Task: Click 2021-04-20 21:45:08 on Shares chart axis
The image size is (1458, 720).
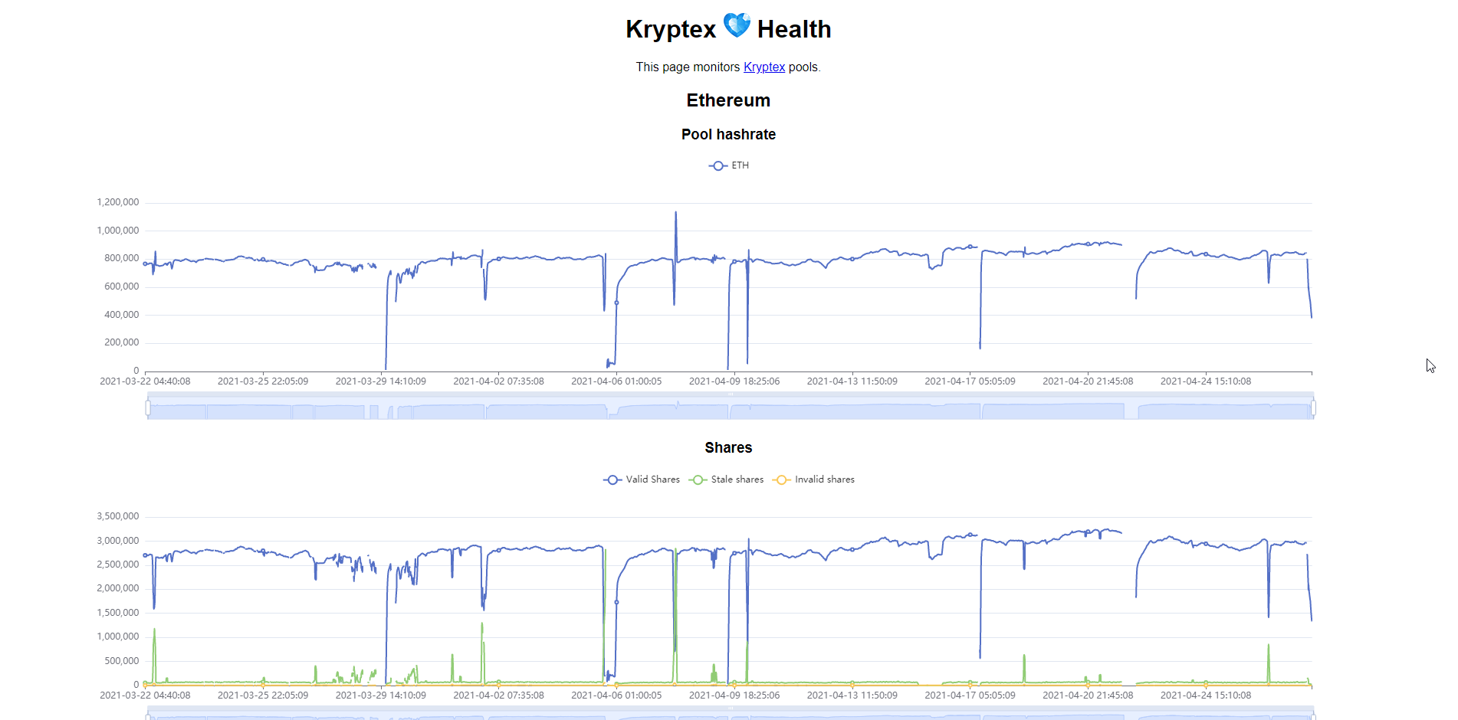Action: tap(1088, 695)
